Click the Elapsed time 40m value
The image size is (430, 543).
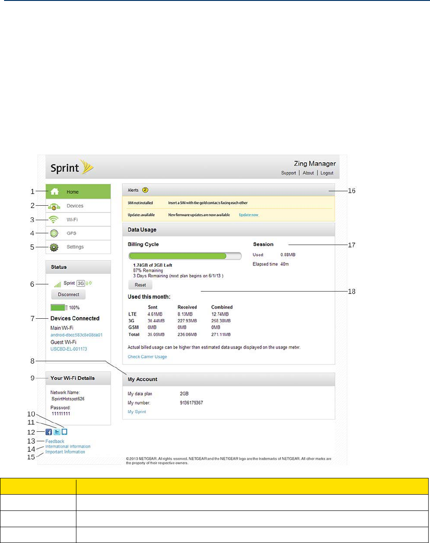284,264
